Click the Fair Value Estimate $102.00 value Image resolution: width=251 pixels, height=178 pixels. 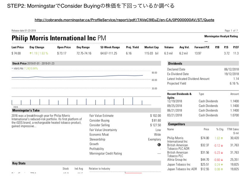(x=155, y=116)
